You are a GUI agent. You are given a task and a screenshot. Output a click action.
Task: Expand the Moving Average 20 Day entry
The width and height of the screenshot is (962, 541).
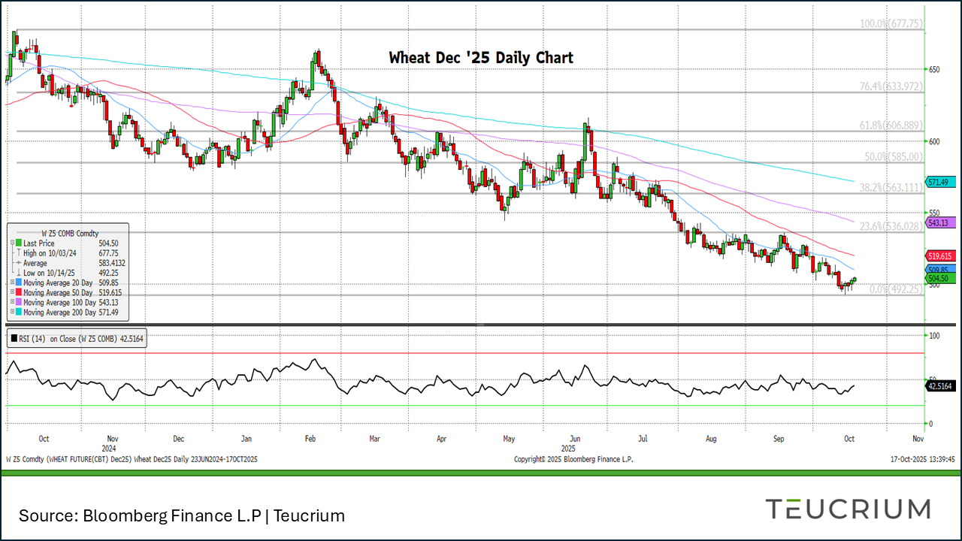pos(12,283)
